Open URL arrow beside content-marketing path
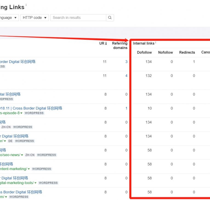 click(x=29, y=169)
